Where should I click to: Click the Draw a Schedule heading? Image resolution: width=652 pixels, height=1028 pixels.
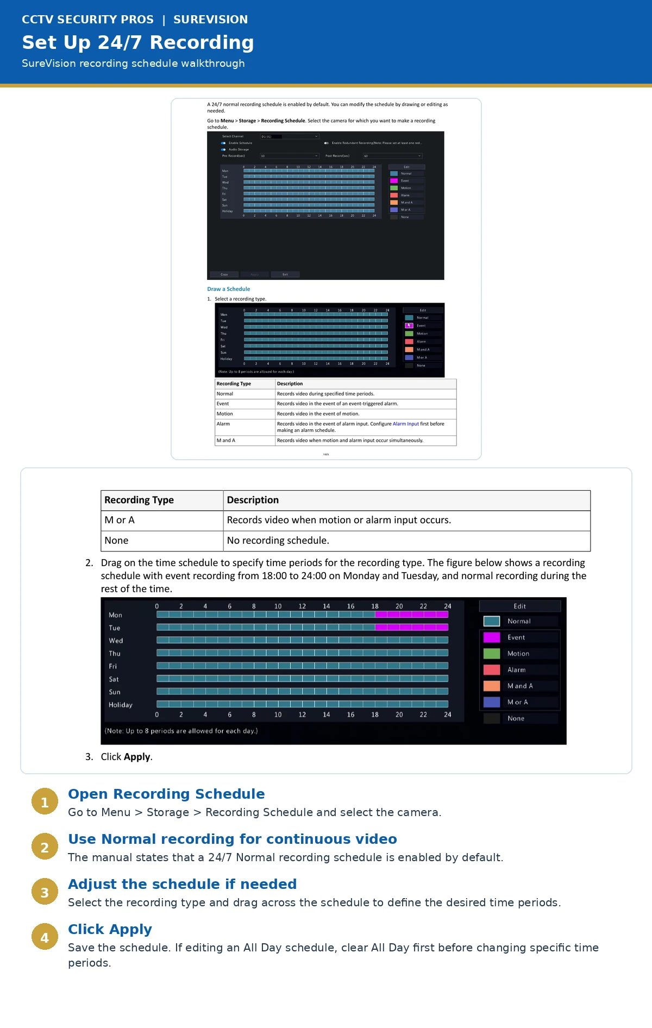[229, 289]
